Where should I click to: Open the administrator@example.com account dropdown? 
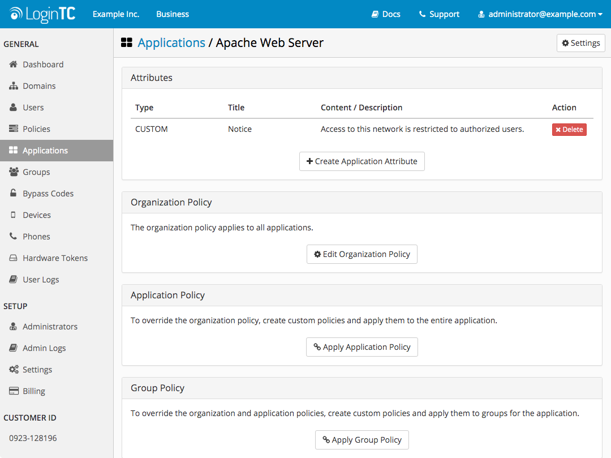click(x=540, y=14)
